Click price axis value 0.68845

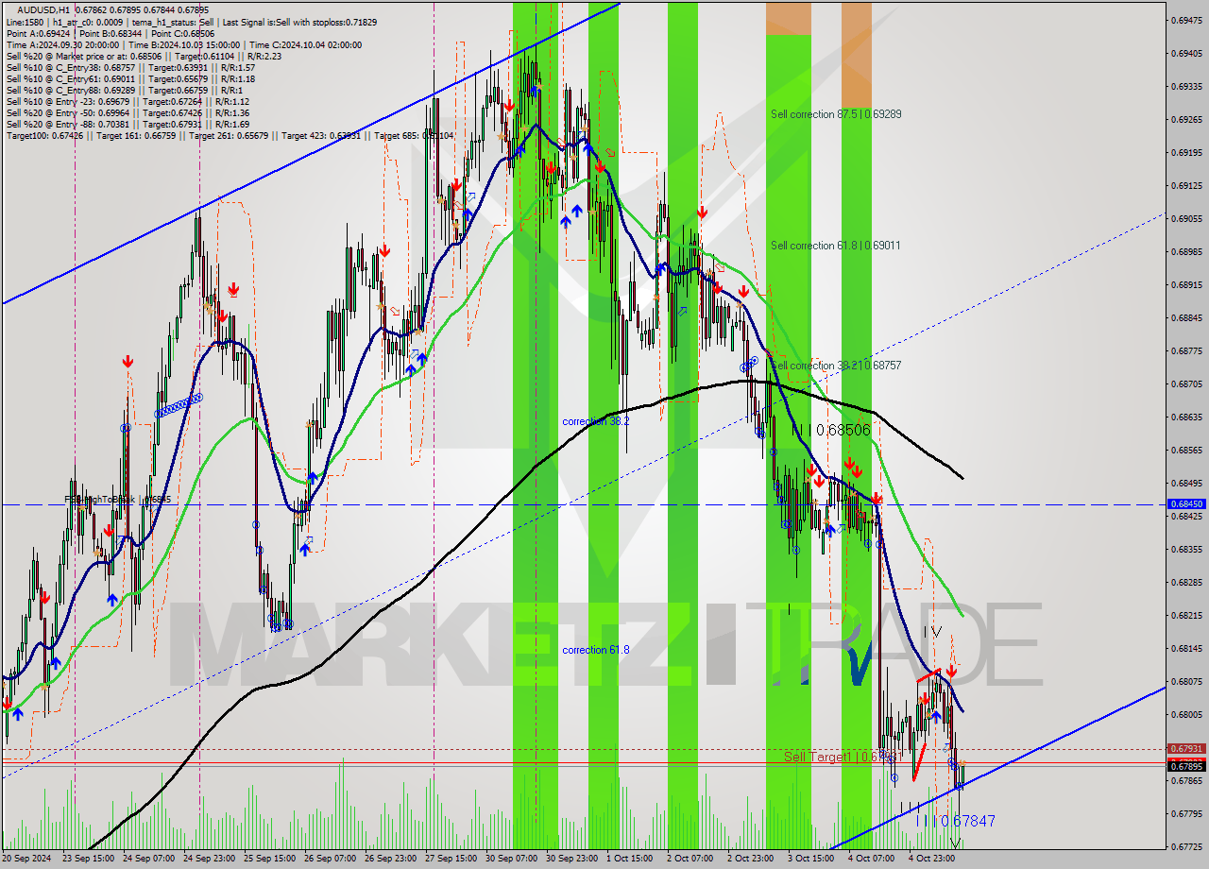[x=1187, y=317]
